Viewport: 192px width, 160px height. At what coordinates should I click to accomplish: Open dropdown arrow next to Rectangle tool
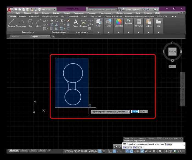[x=47, y=21]
